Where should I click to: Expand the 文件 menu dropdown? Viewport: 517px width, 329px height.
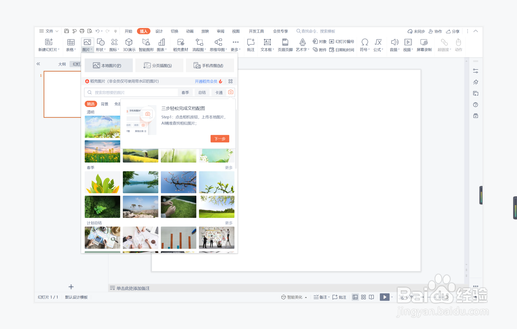(x=49, y=31)
